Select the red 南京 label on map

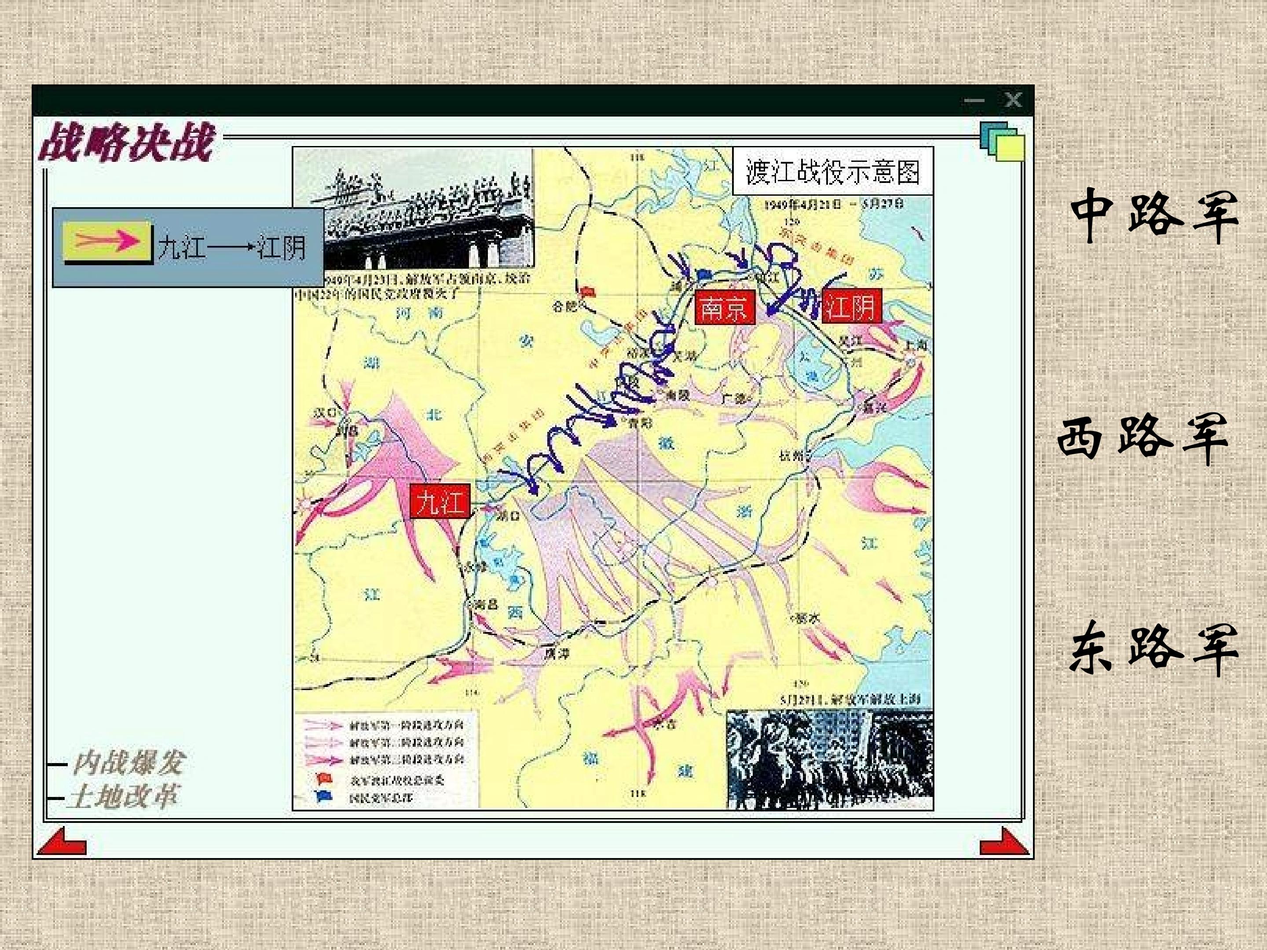click(725, 308)
